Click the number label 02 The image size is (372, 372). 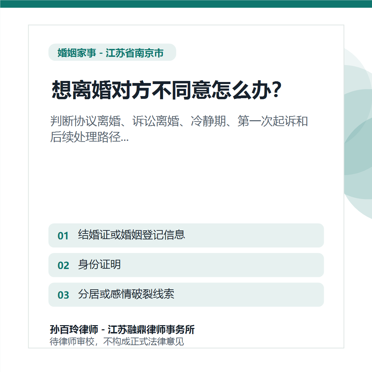click(63, 266)
